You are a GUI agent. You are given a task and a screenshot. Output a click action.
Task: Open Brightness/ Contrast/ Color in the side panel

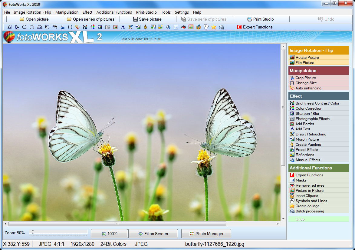pos(319,103)
